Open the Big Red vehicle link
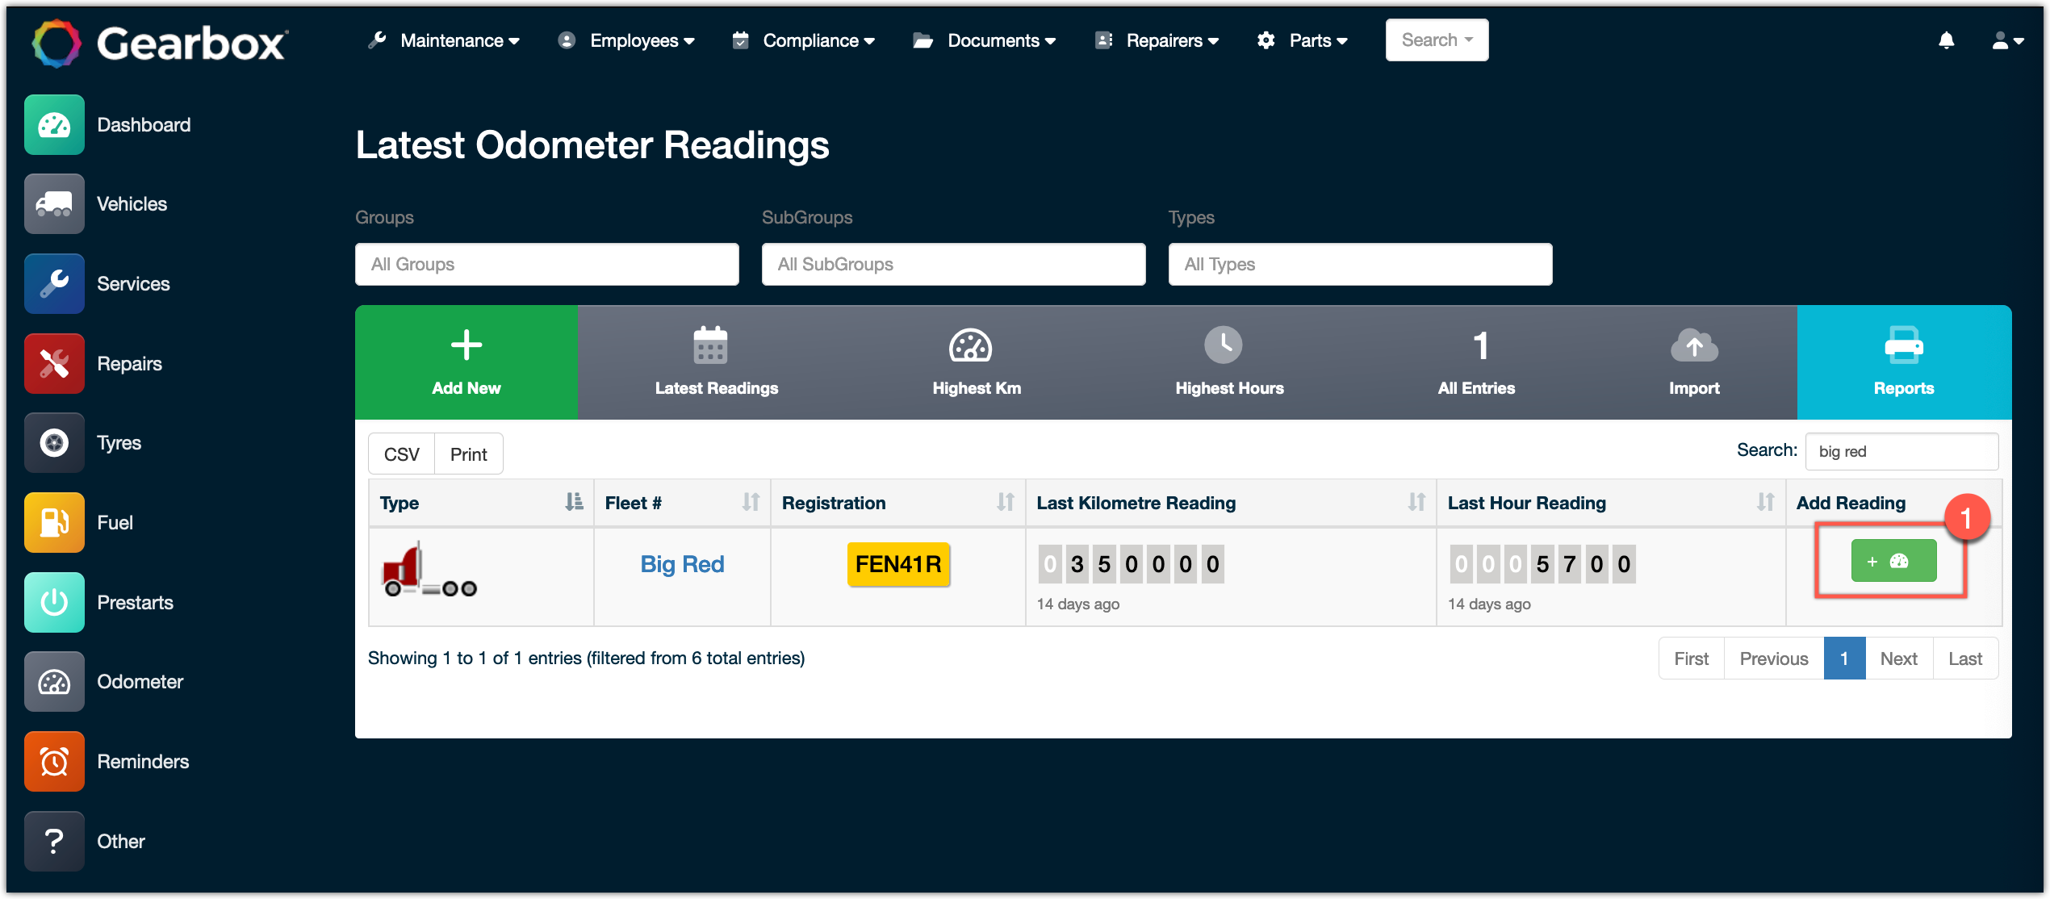 [x=682, y=564]
